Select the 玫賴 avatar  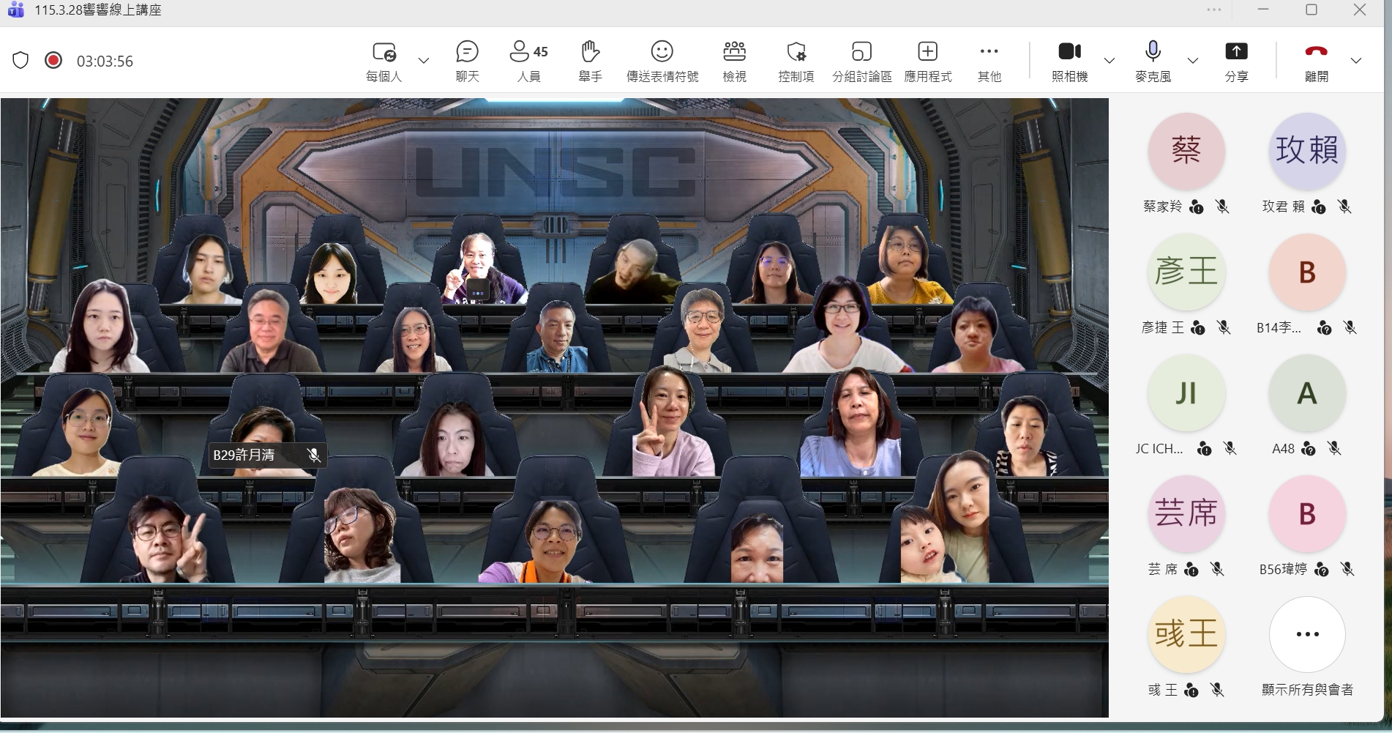tap(1307, 151)
